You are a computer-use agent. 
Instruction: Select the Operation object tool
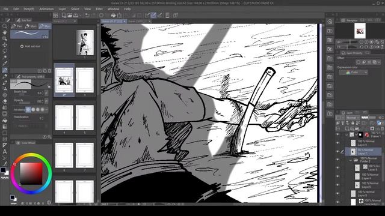click(x=5, y=38)
